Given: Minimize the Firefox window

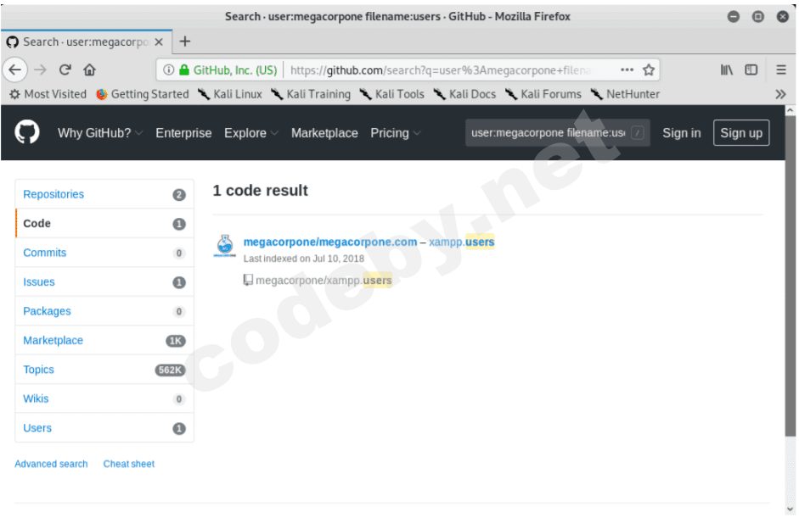Looking at the screenshot, I should (733, 16).
